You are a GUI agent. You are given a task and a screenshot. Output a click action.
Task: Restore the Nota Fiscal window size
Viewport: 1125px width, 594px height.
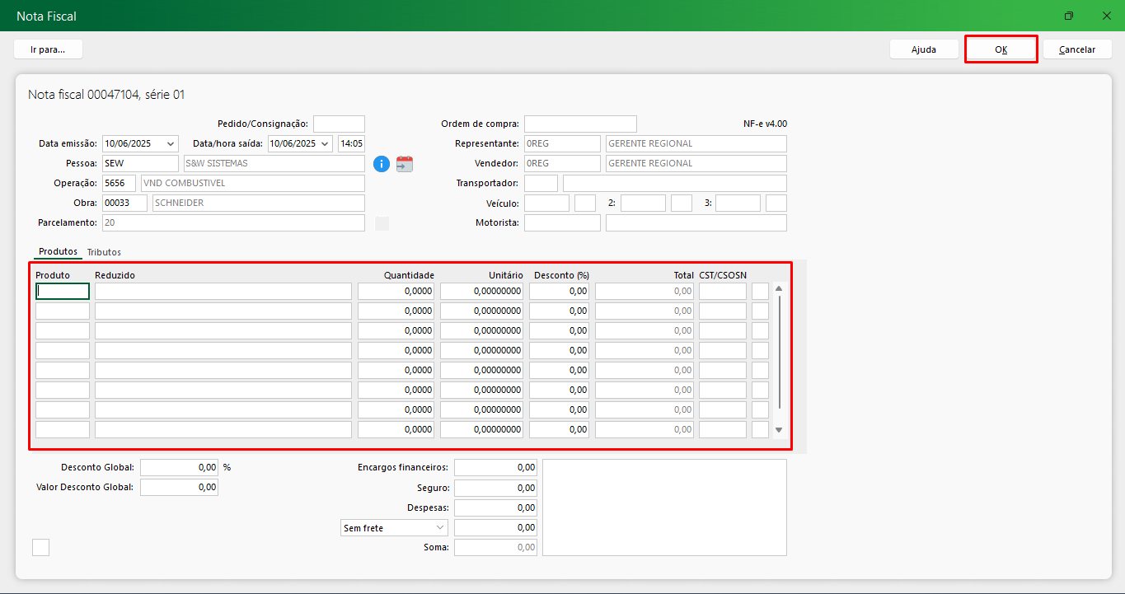coord(1069,16)
